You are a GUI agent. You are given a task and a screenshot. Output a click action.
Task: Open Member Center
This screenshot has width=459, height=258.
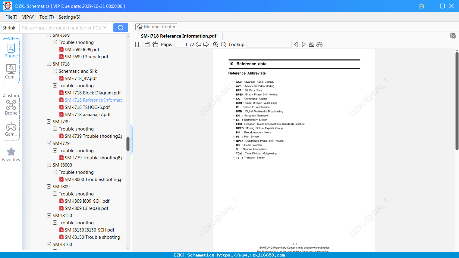pyautogui.click(x=156, y=27)
